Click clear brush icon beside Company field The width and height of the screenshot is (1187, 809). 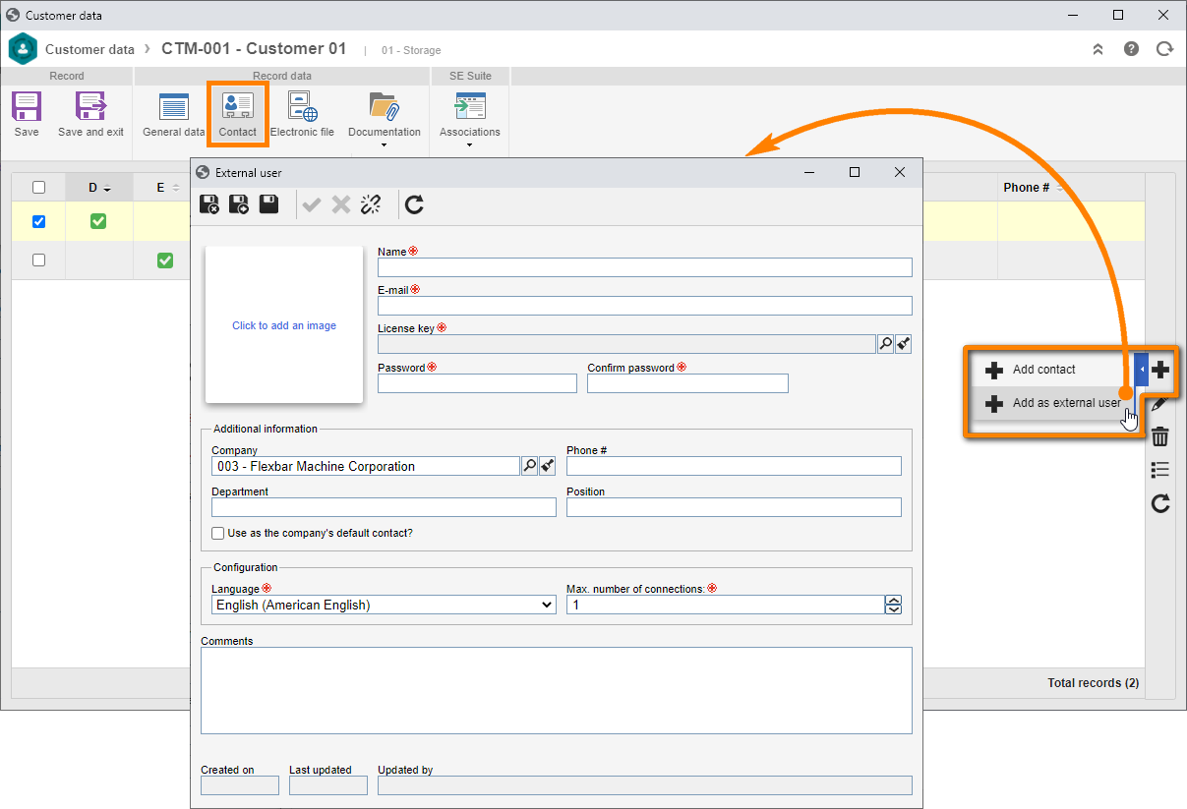tap(548, 466)
